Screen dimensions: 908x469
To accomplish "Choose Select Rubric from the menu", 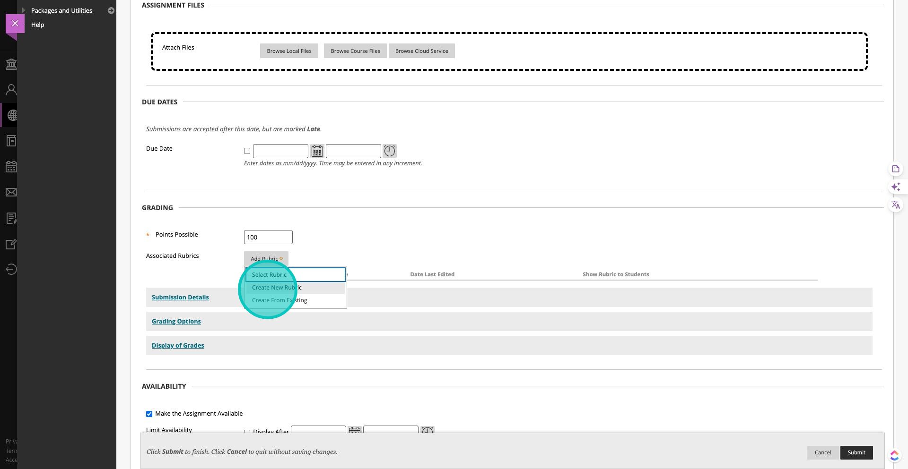I will tap(269, 275).
